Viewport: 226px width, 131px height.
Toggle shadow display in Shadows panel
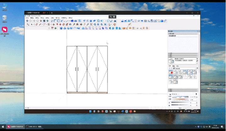tap(170, 94)
